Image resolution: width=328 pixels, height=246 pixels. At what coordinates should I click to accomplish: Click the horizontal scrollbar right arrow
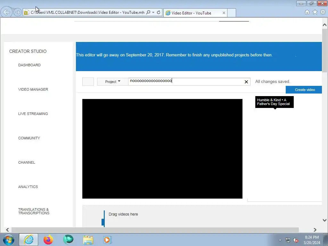pyautogui.click(x=315, y=230)
